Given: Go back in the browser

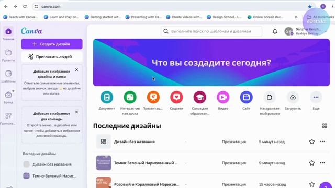Looking at the screenshot, I should 6,7.
